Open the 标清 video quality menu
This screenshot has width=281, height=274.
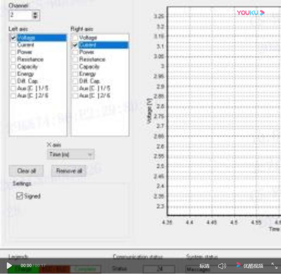[x=204, y=266]
